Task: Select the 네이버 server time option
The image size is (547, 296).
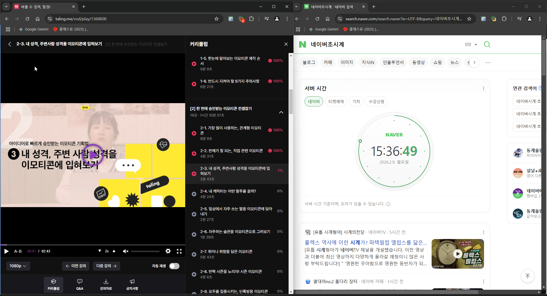Action: tap(314, 101)
